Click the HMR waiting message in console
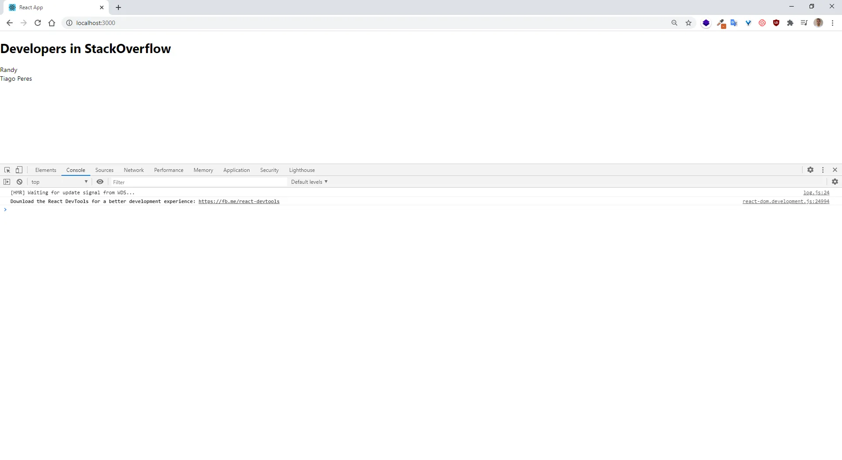The image size is (842, 460). coord(72,193)
